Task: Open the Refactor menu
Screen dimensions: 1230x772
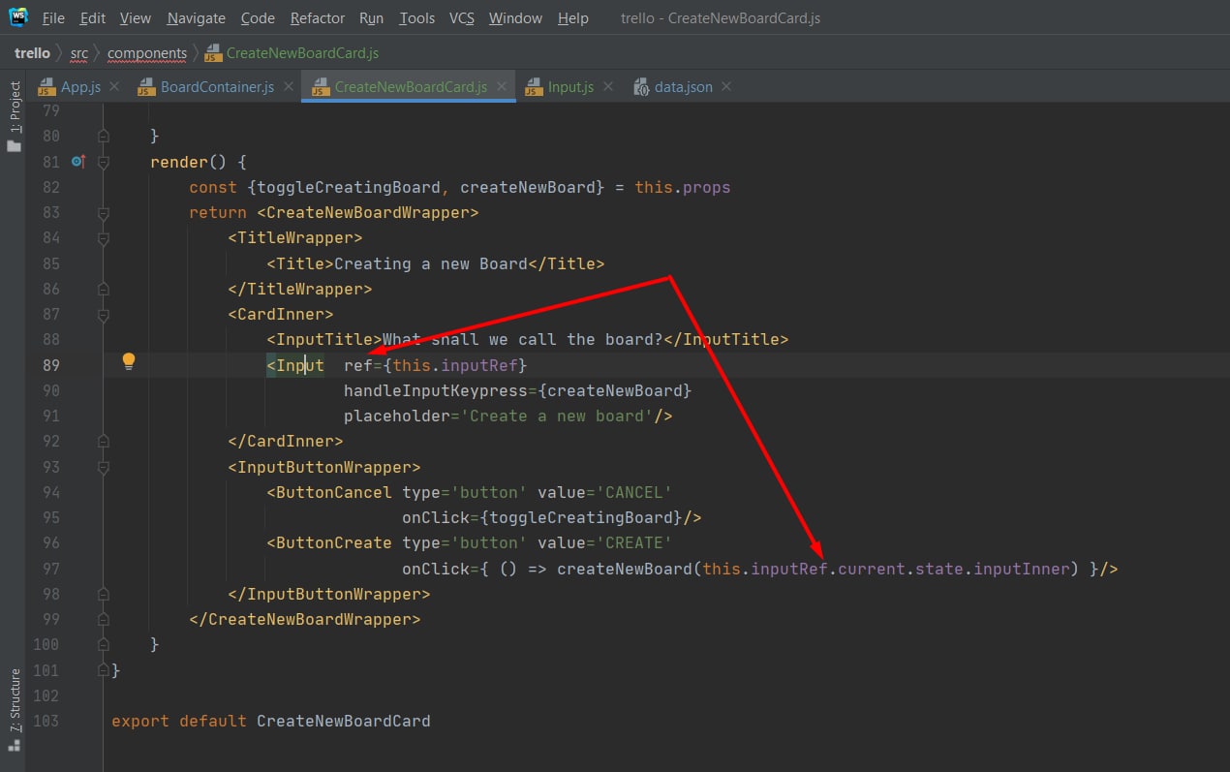Action: pos(318,18)
